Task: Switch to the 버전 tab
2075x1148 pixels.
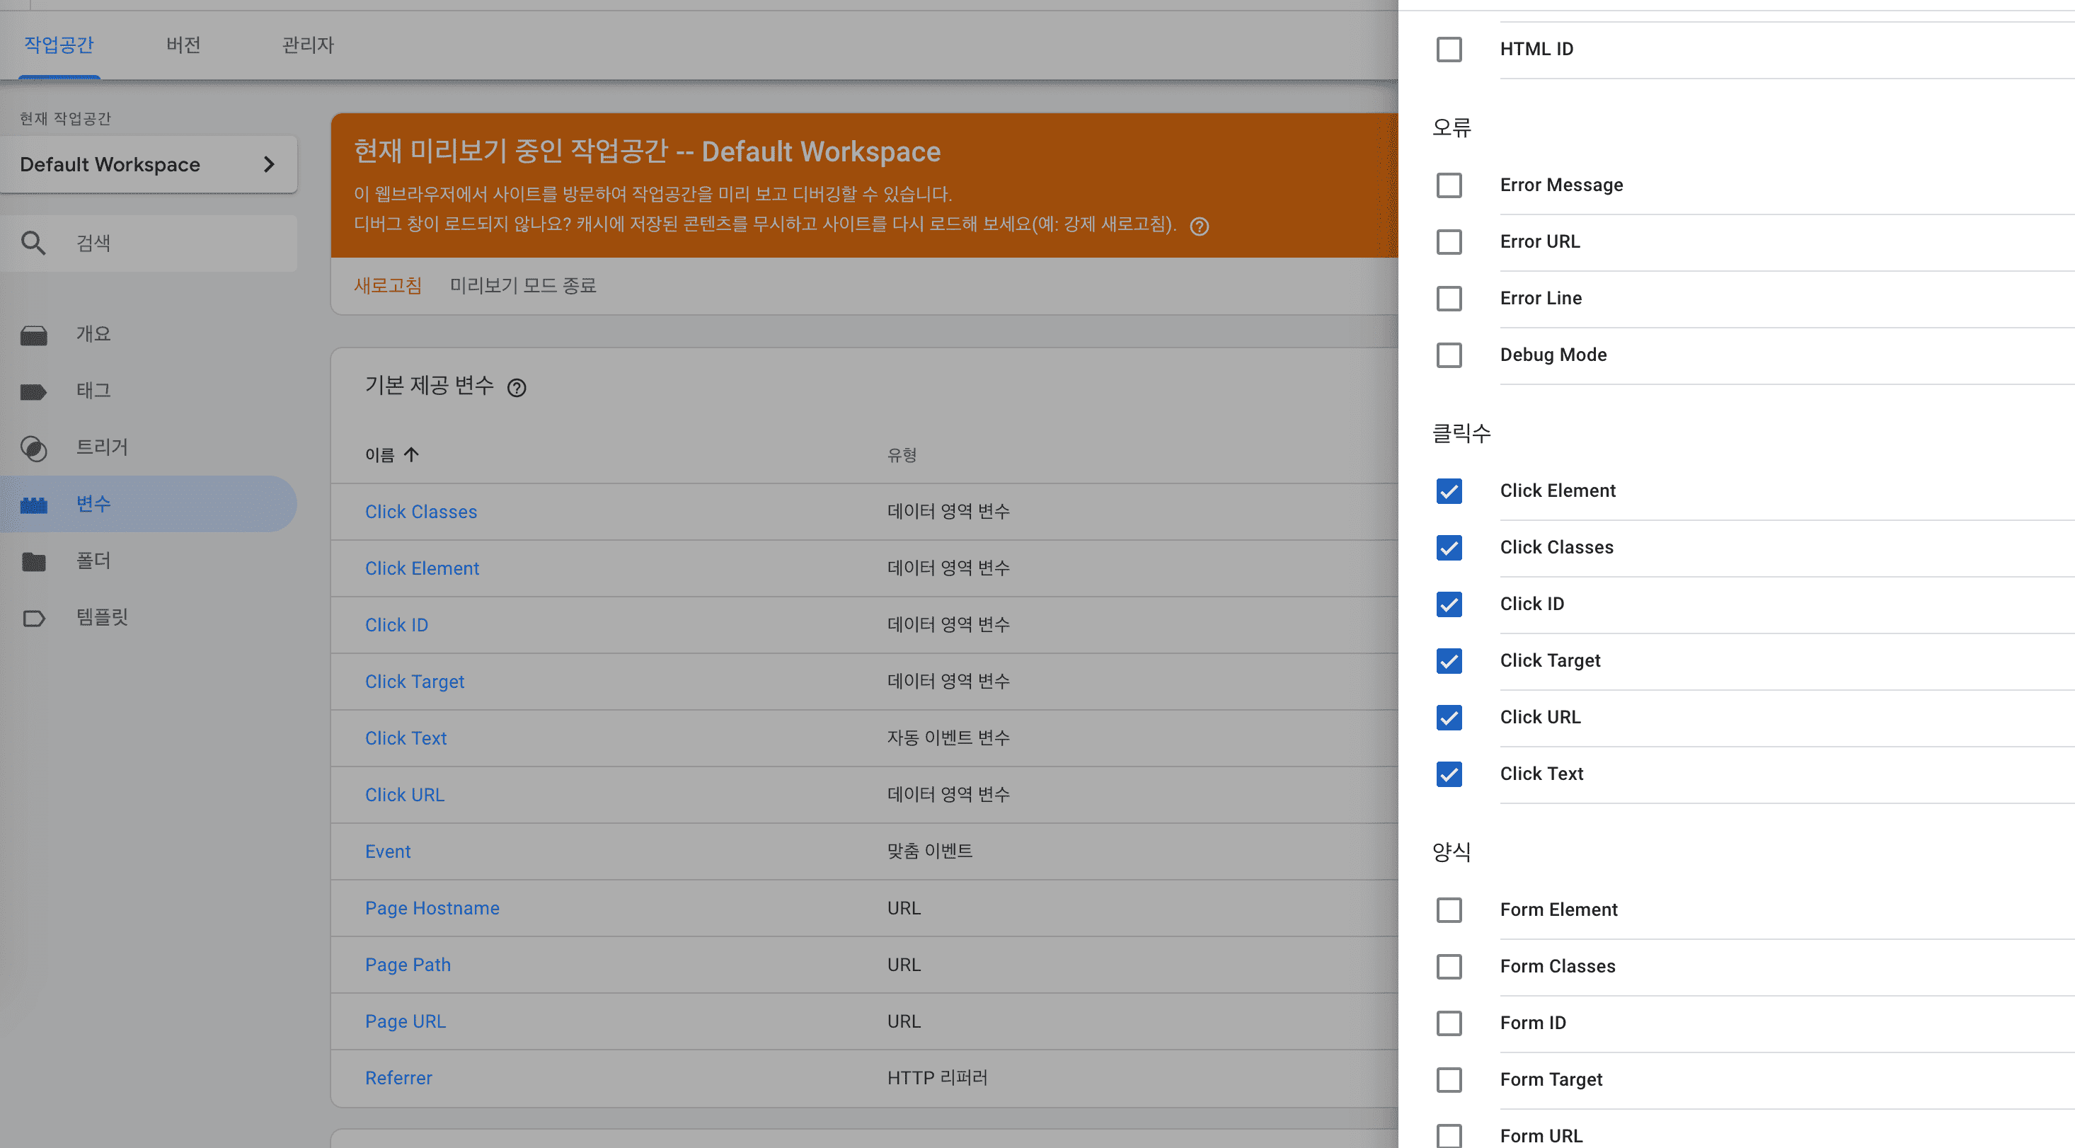Action: 183,45
